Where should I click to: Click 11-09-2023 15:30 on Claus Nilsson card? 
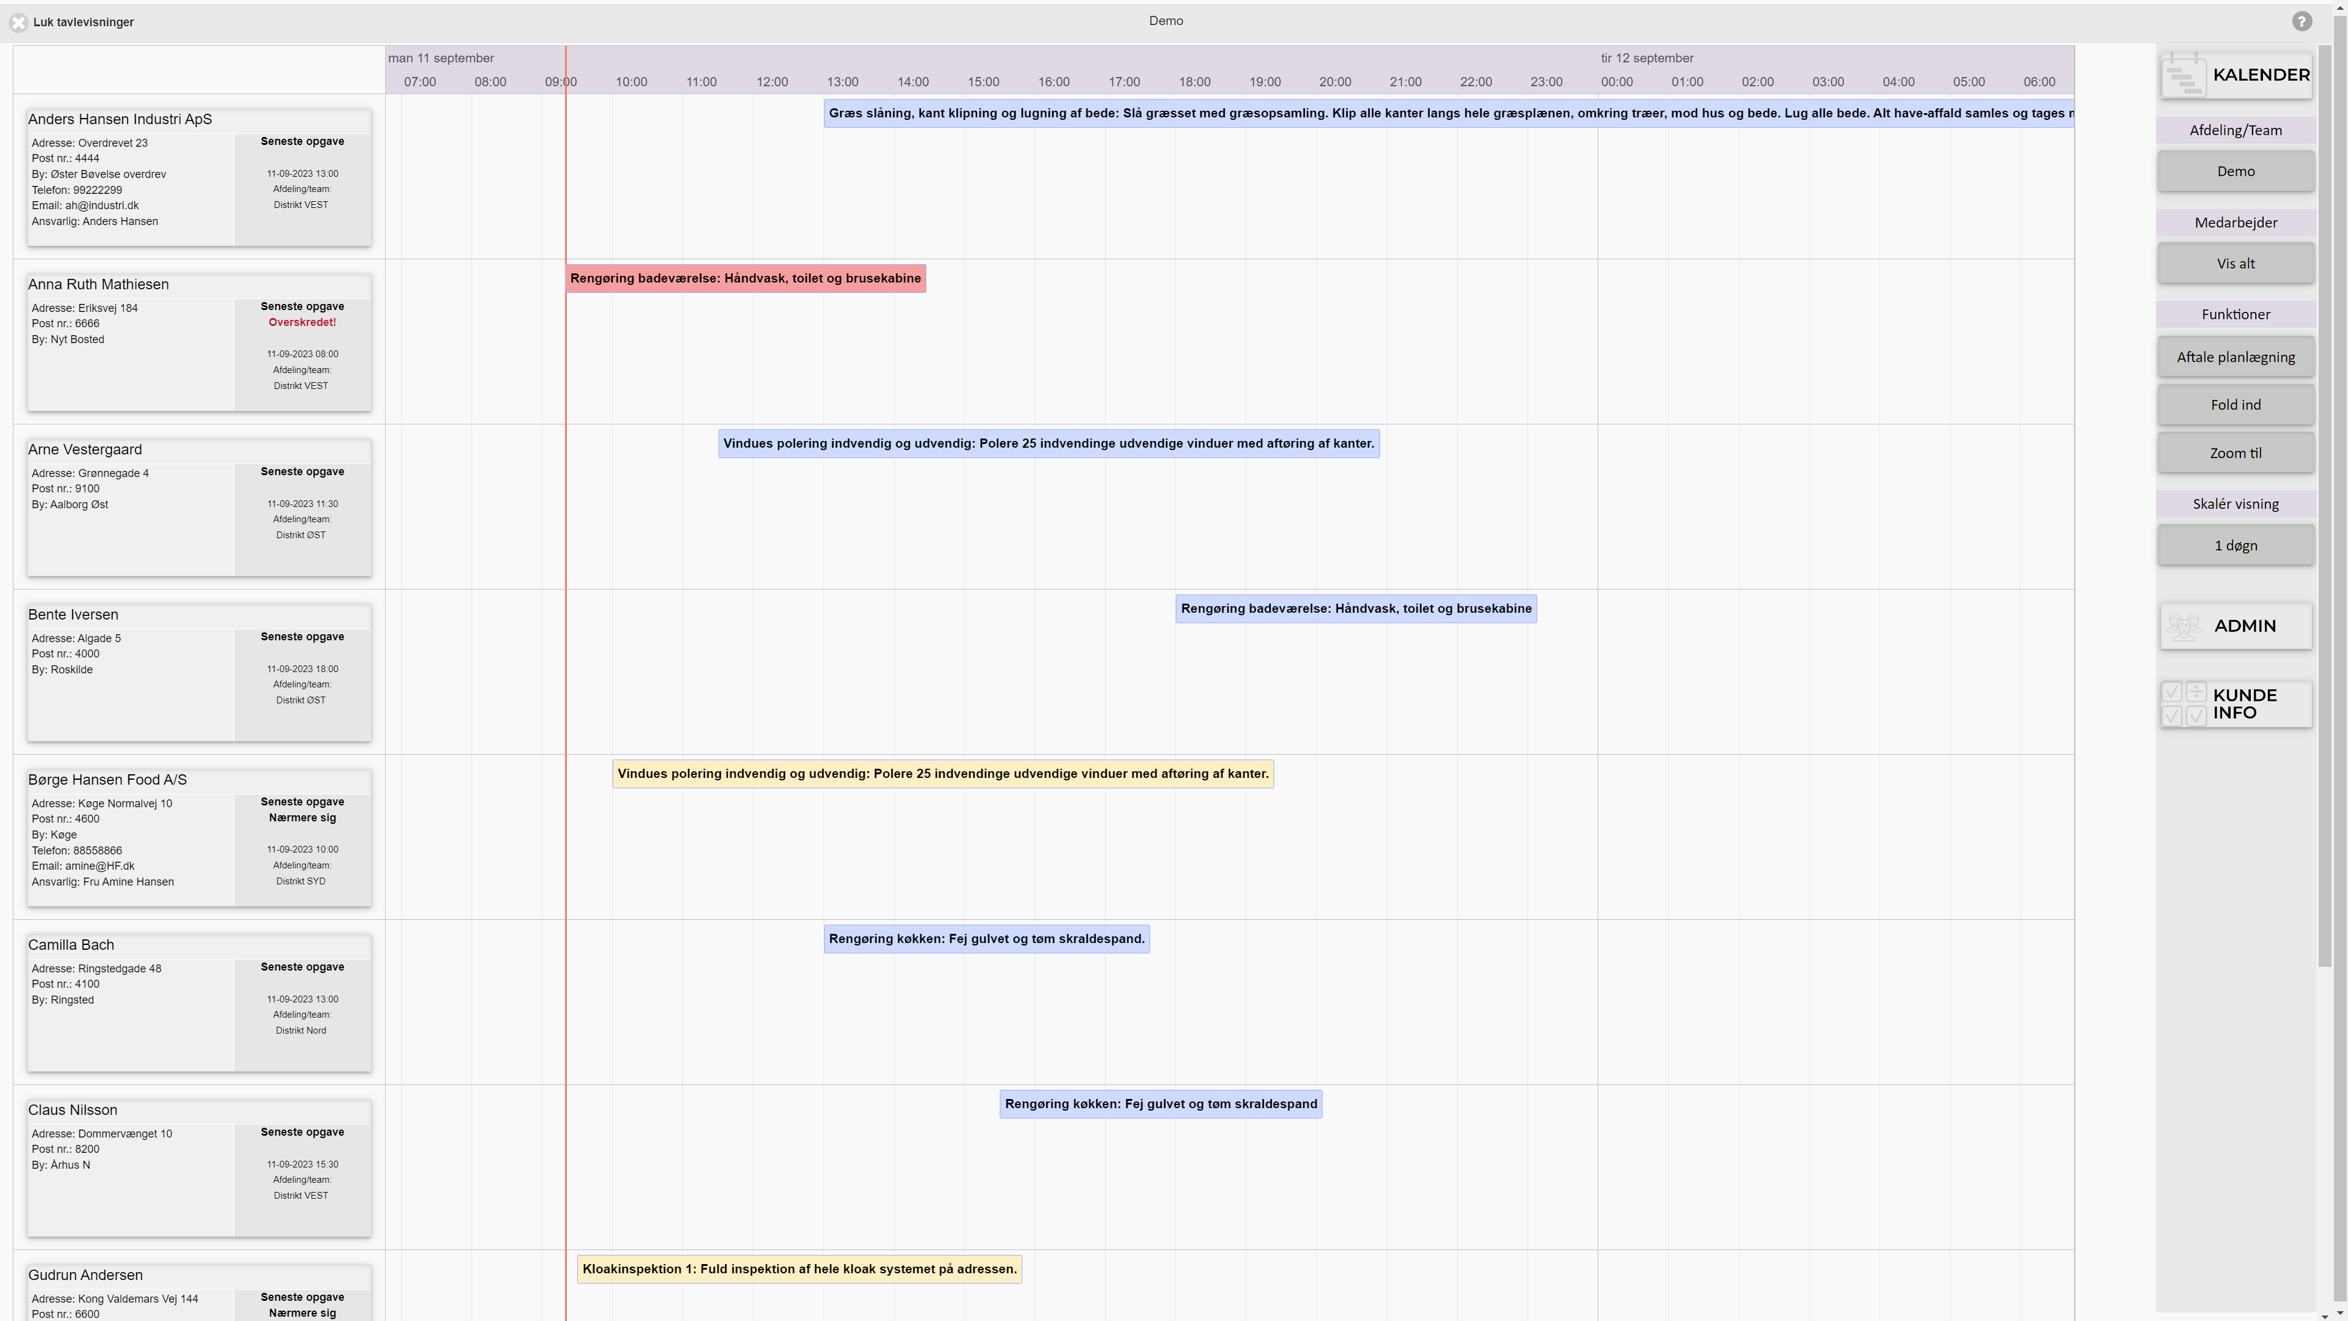pos(301,1164)
